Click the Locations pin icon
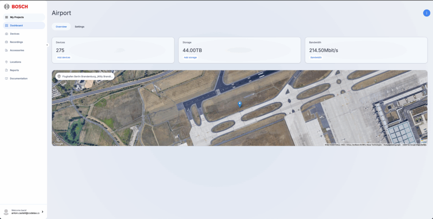 (x=6, y=62)
